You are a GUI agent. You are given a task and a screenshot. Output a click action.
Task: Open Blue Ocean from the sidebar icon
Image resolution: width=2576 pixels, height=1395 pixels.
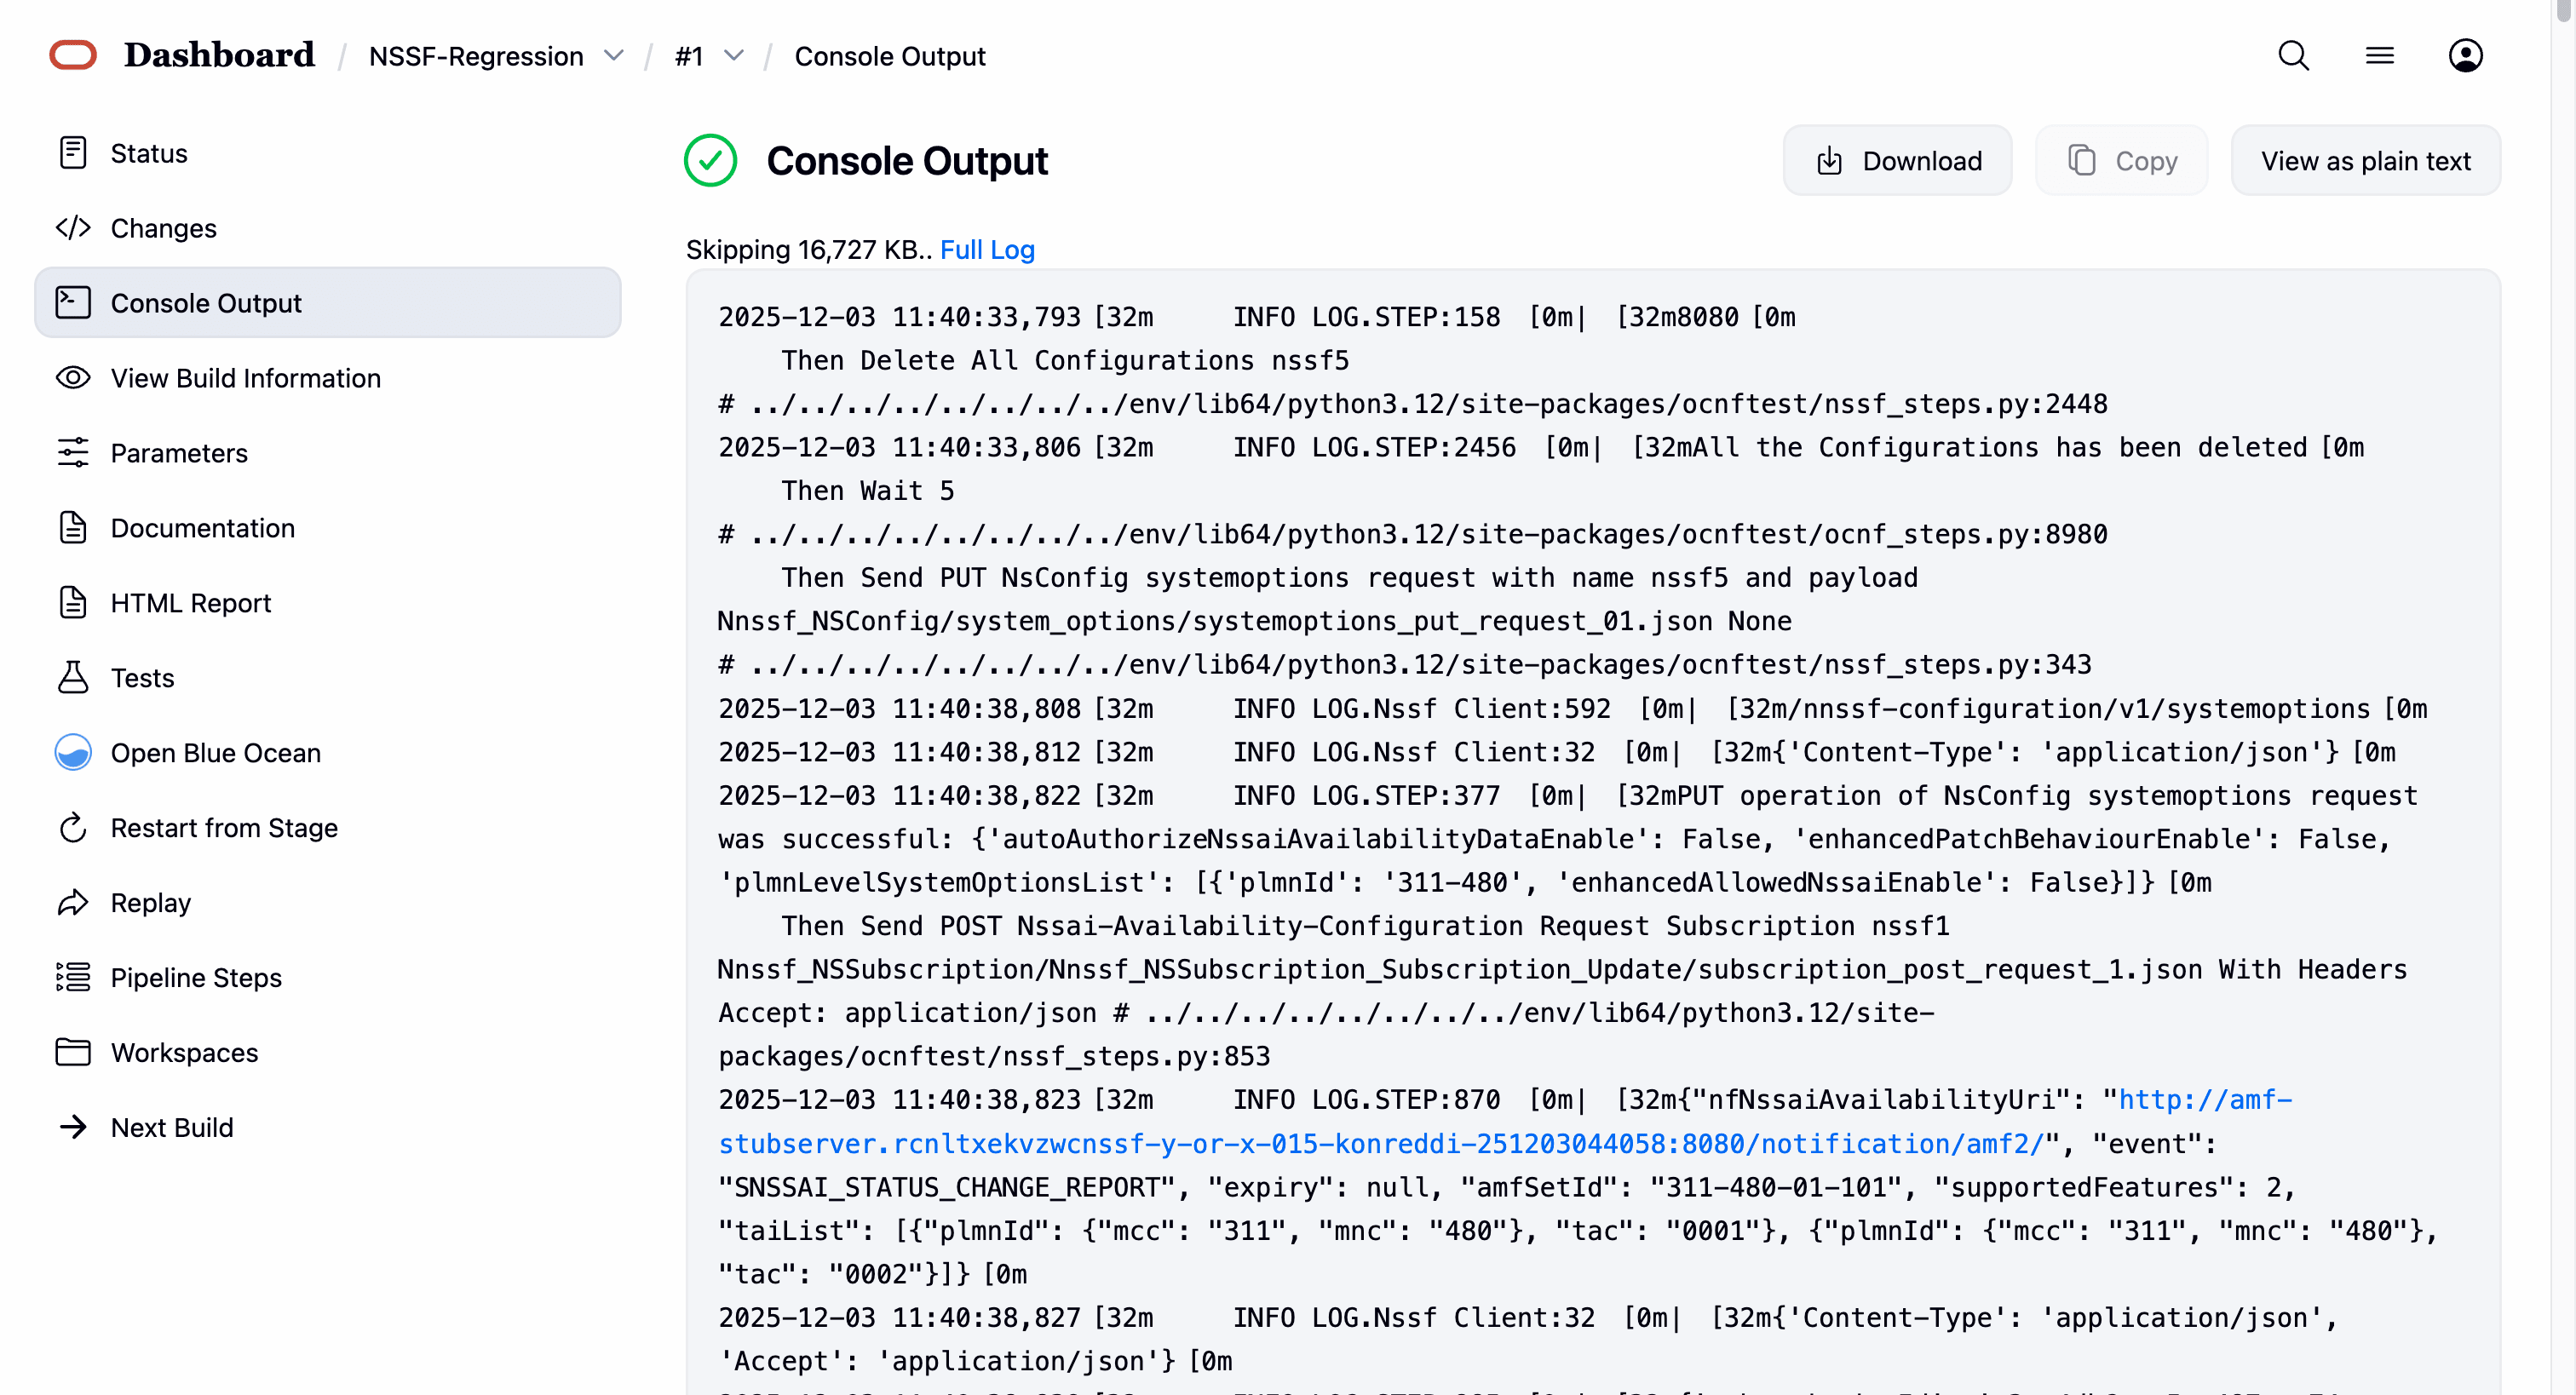click(73, 752)
